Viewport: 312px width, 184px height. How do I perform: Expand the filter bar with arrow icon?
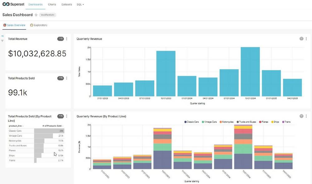click(2, 36)
